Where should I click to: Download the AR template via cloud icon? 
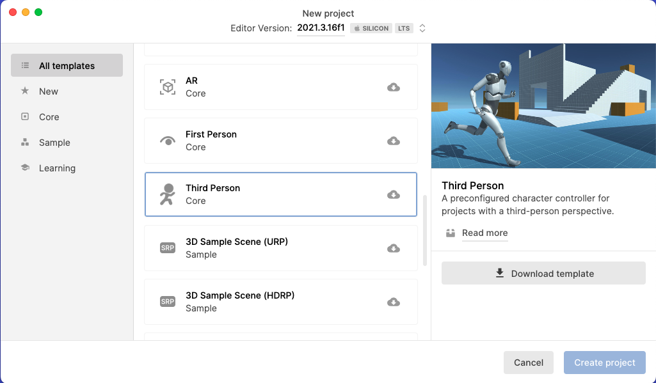[394, 87]
